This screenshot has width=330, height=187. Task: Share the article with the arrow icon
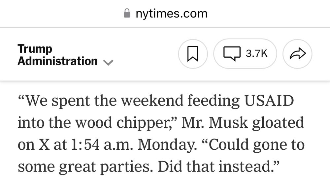pyautogui.click(x=297, y=54)
